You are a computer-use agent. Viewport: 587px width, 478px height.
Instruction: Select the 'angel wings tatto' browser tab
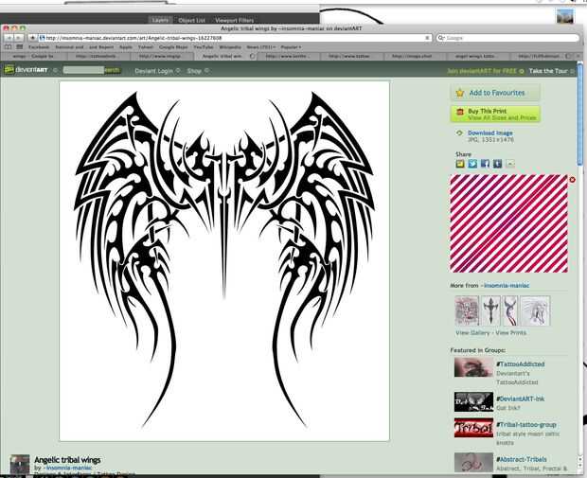tap(476, 56)
